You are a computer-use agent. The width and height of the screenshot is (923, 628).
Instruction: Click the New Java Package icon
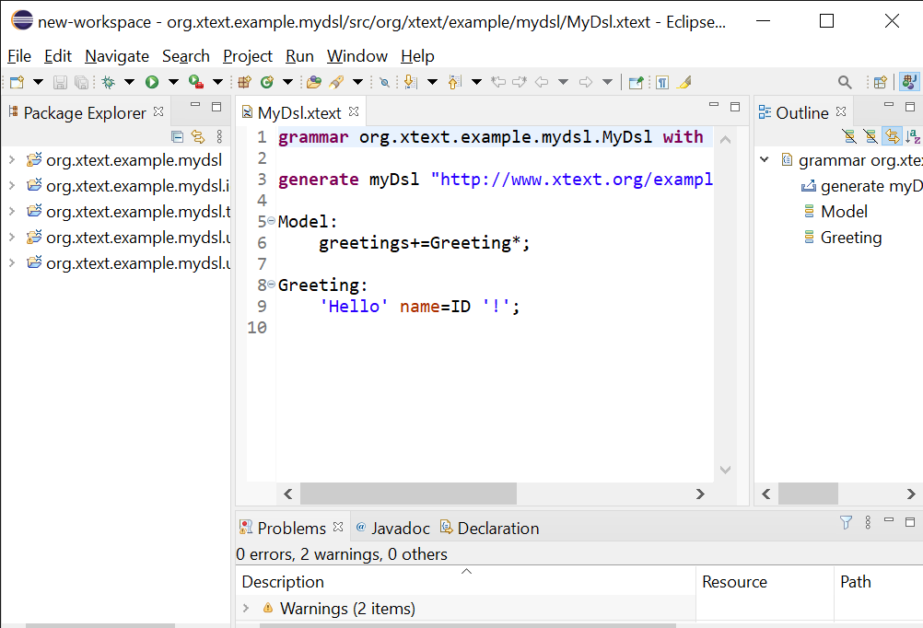[244, 82]
